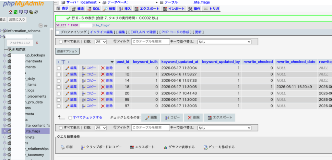Open the 挿入 tab
The image size is (332, 160).
tap(125, 9)
